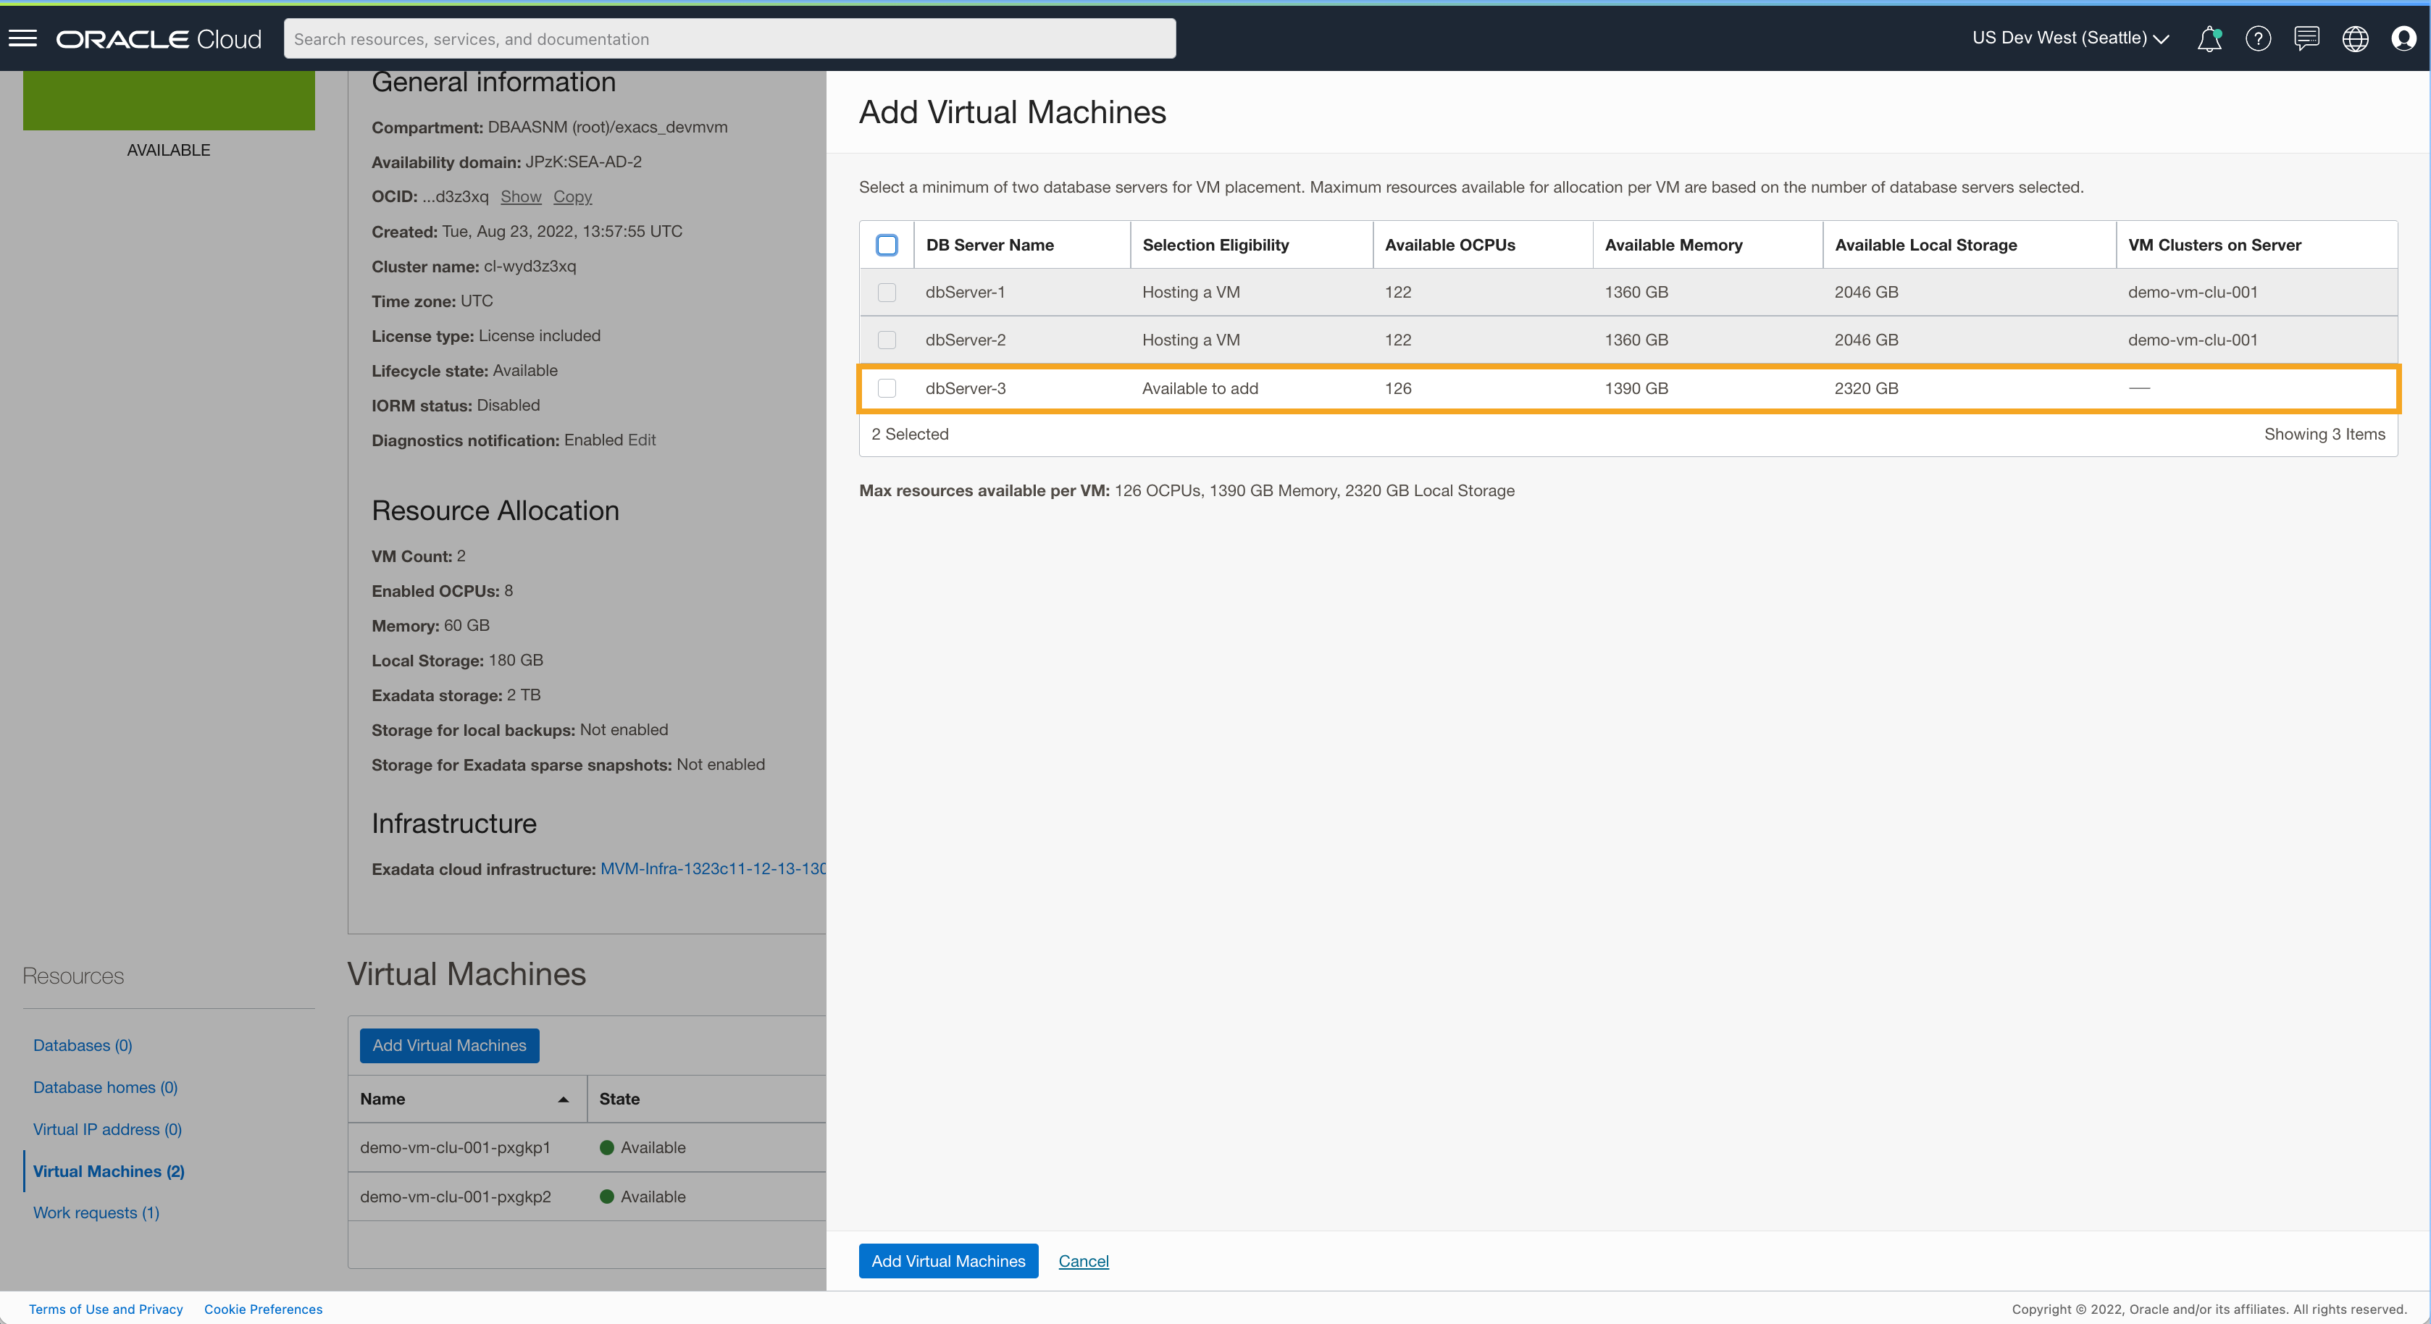Copy the cluster OCID
This screenshot has width=2431, height=1324.
tap(572, 196)
